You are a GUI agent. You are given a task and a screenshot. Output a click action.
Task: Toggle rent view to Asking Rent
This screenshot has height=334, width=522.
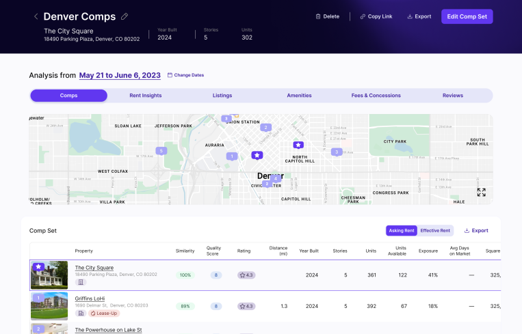click(402, 231)
